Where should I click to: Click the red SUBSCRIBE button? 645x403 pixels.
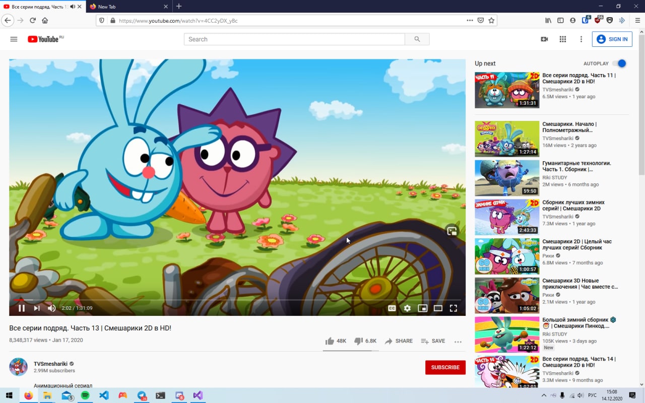[x=445, y=367]
